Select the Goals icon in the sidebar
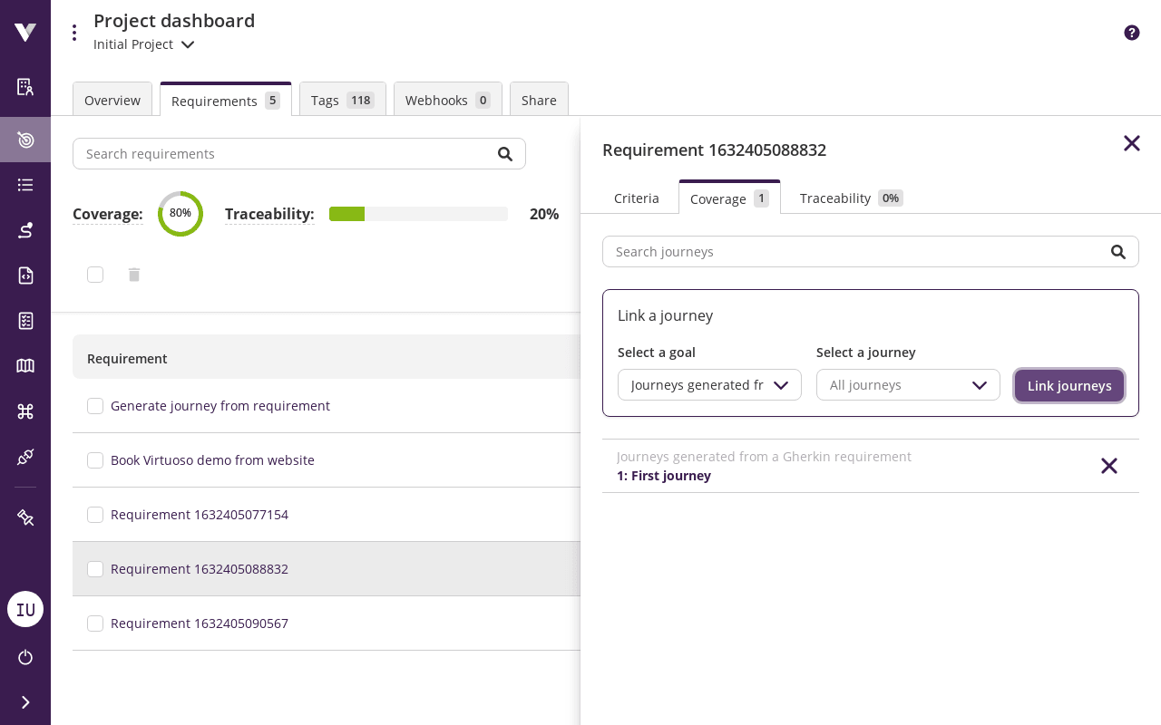The height and width of the screenshot is (725, 1161). [x=24, y=87]
